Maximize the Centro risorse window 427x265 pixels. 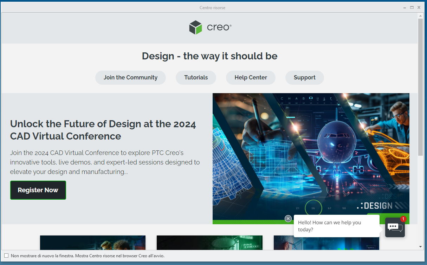(x=412, y=7)
